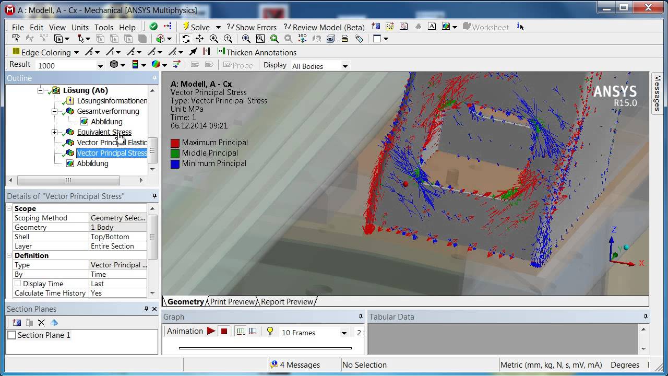The width and height of the screenshot is (668, 376).
Task: Collapse the Gesamtverformung tree node
Action: (54, 111)
